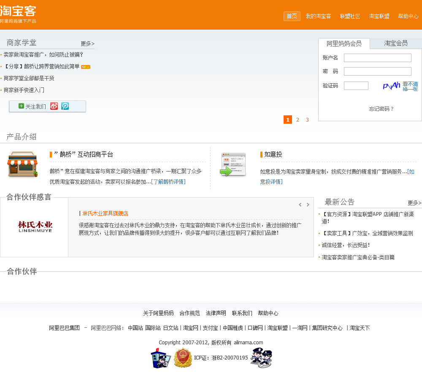
Task: Click 忘记密码？ link
Action: click(381, 109)
